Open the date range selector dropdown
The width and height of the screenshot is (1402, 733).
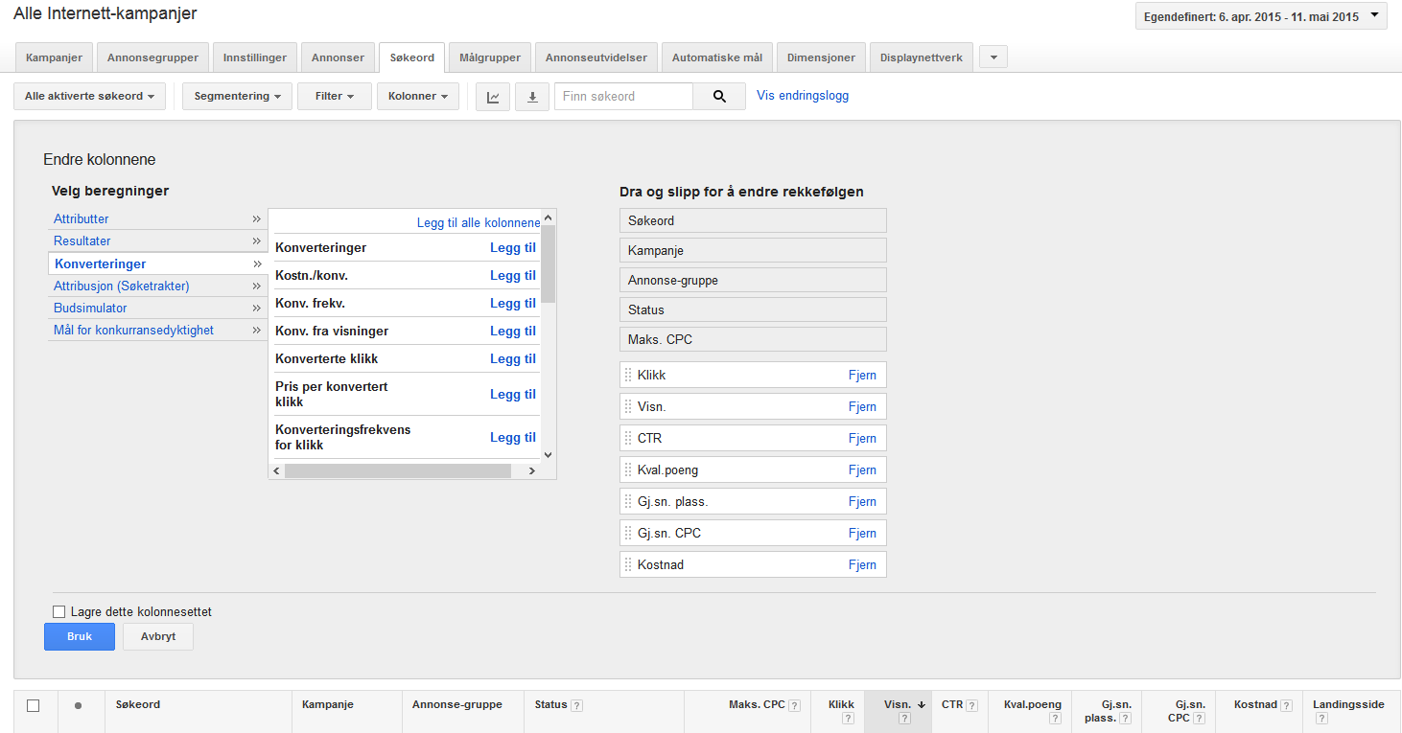pyautogui.click(x=1261, y=16)
